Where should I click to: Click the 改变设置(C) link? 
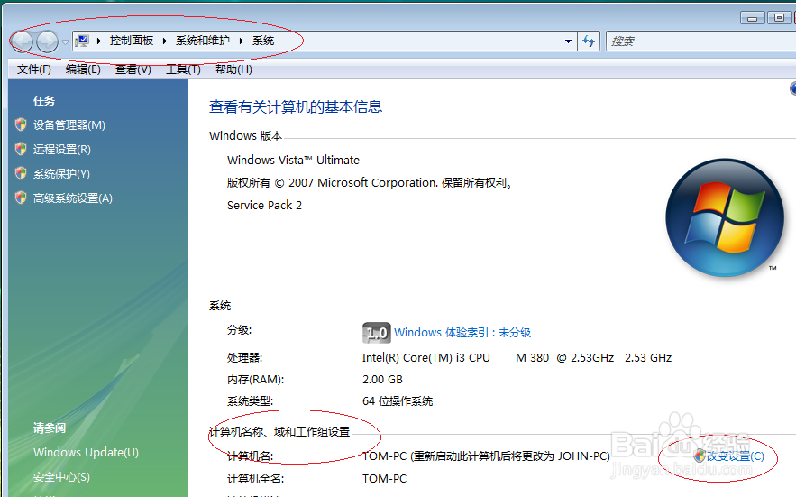736,456
